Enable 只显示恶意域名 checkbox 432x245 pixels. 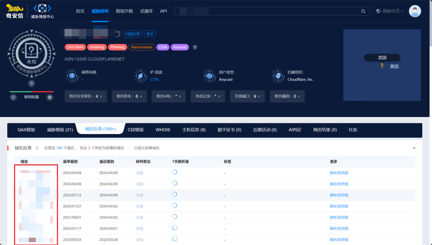(x=131, y=148)
